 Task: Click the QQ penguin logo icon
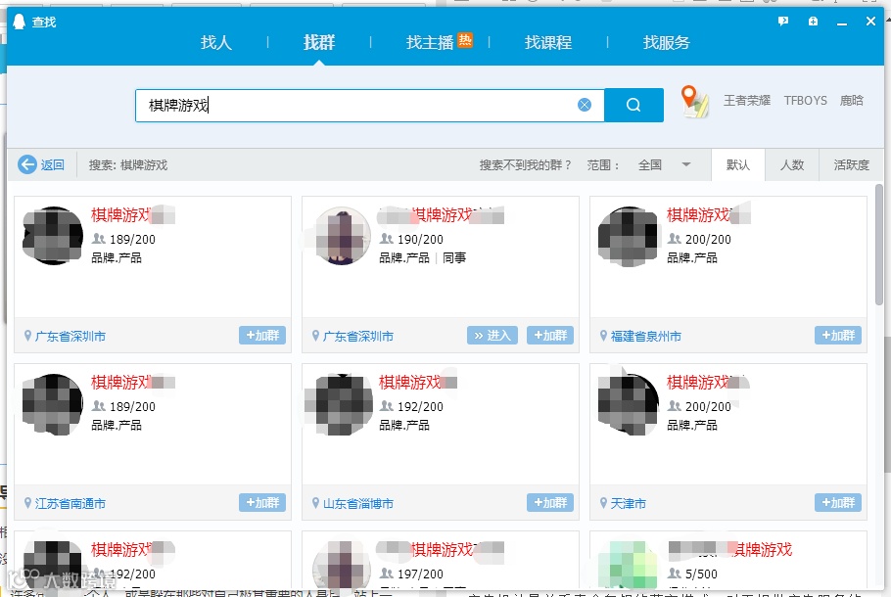(20, 22)
